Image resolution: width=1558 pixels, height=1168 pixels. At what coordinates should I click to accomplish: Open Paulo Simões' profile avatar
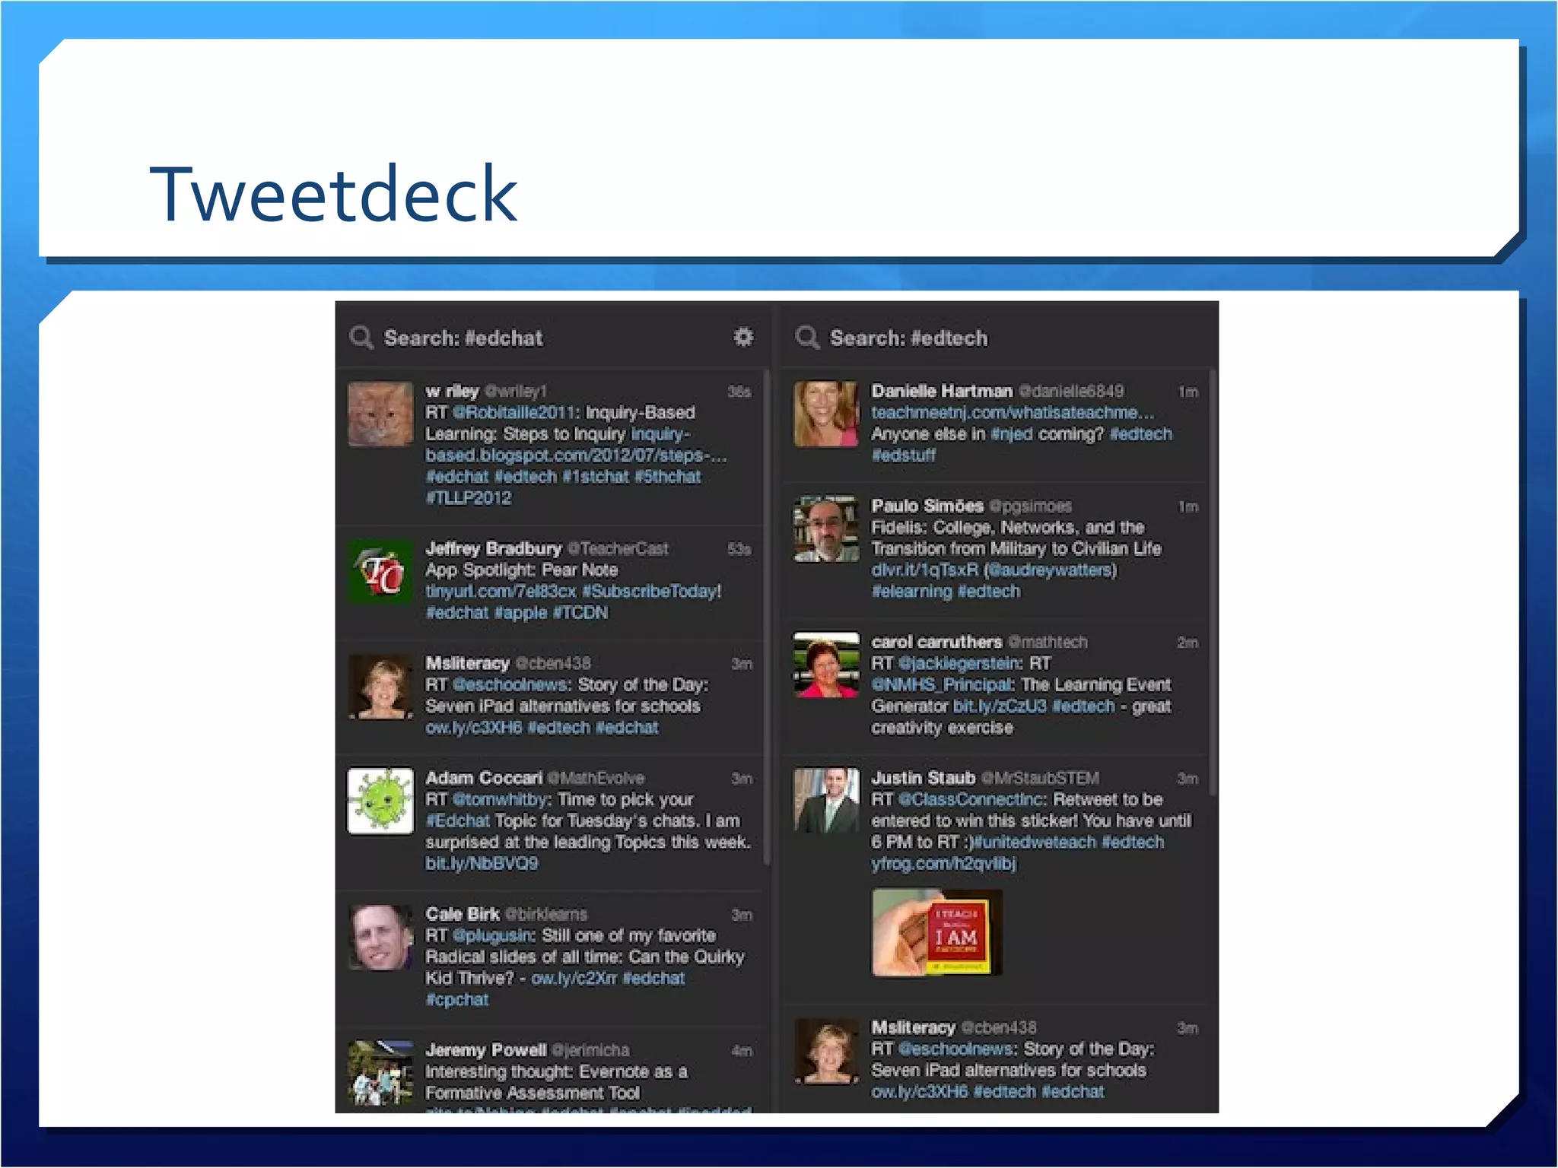(x=826, y=529)
